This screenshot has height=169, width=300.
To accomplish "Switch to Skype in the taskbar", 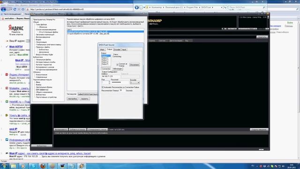I will 33,166.
